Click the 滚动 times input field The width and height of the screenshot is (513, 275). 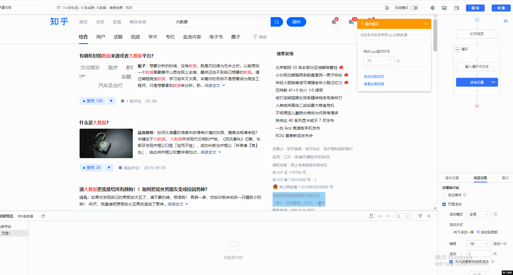479,254
